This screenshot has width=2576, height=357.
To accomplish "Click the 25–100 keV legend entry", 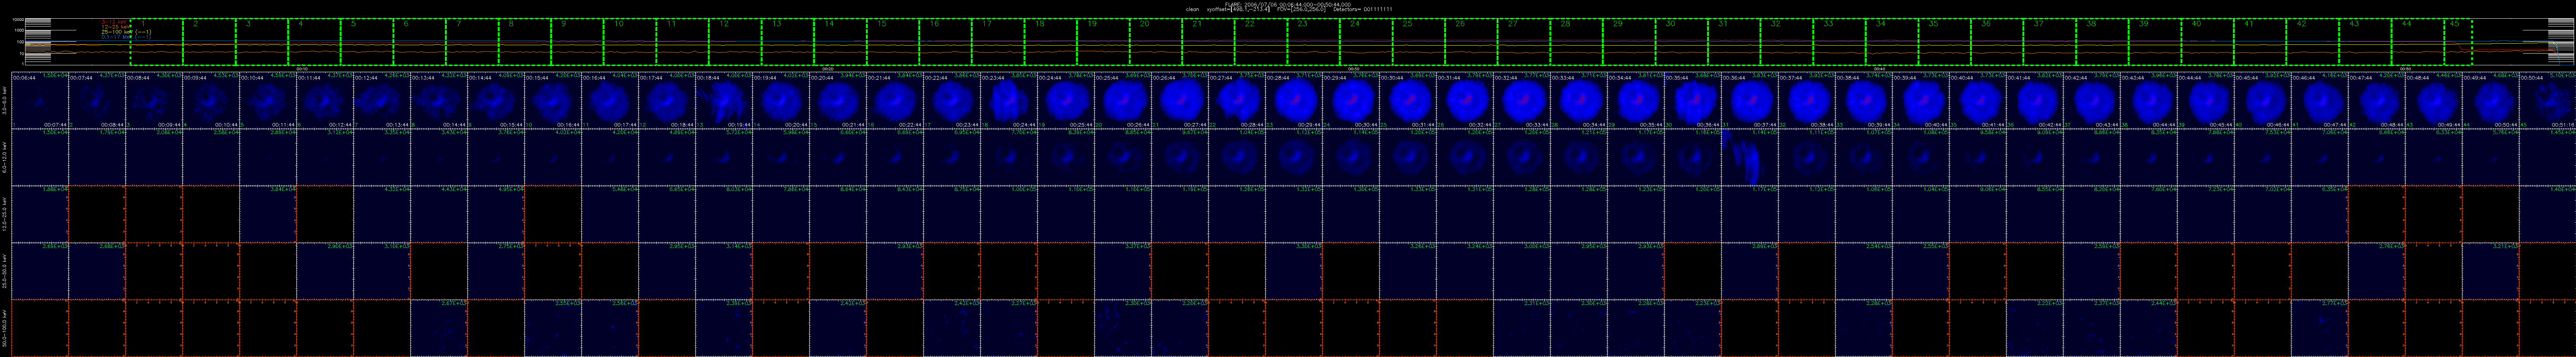I will (126, 32).
